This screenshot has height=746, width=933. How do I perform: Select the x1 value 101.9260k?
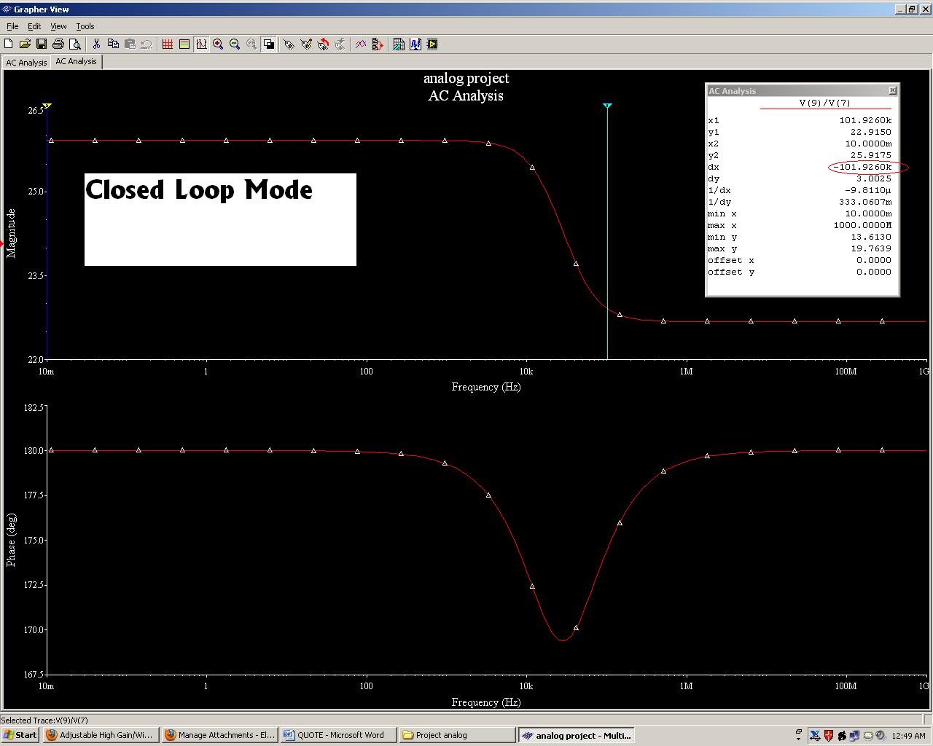pos(865,120)
